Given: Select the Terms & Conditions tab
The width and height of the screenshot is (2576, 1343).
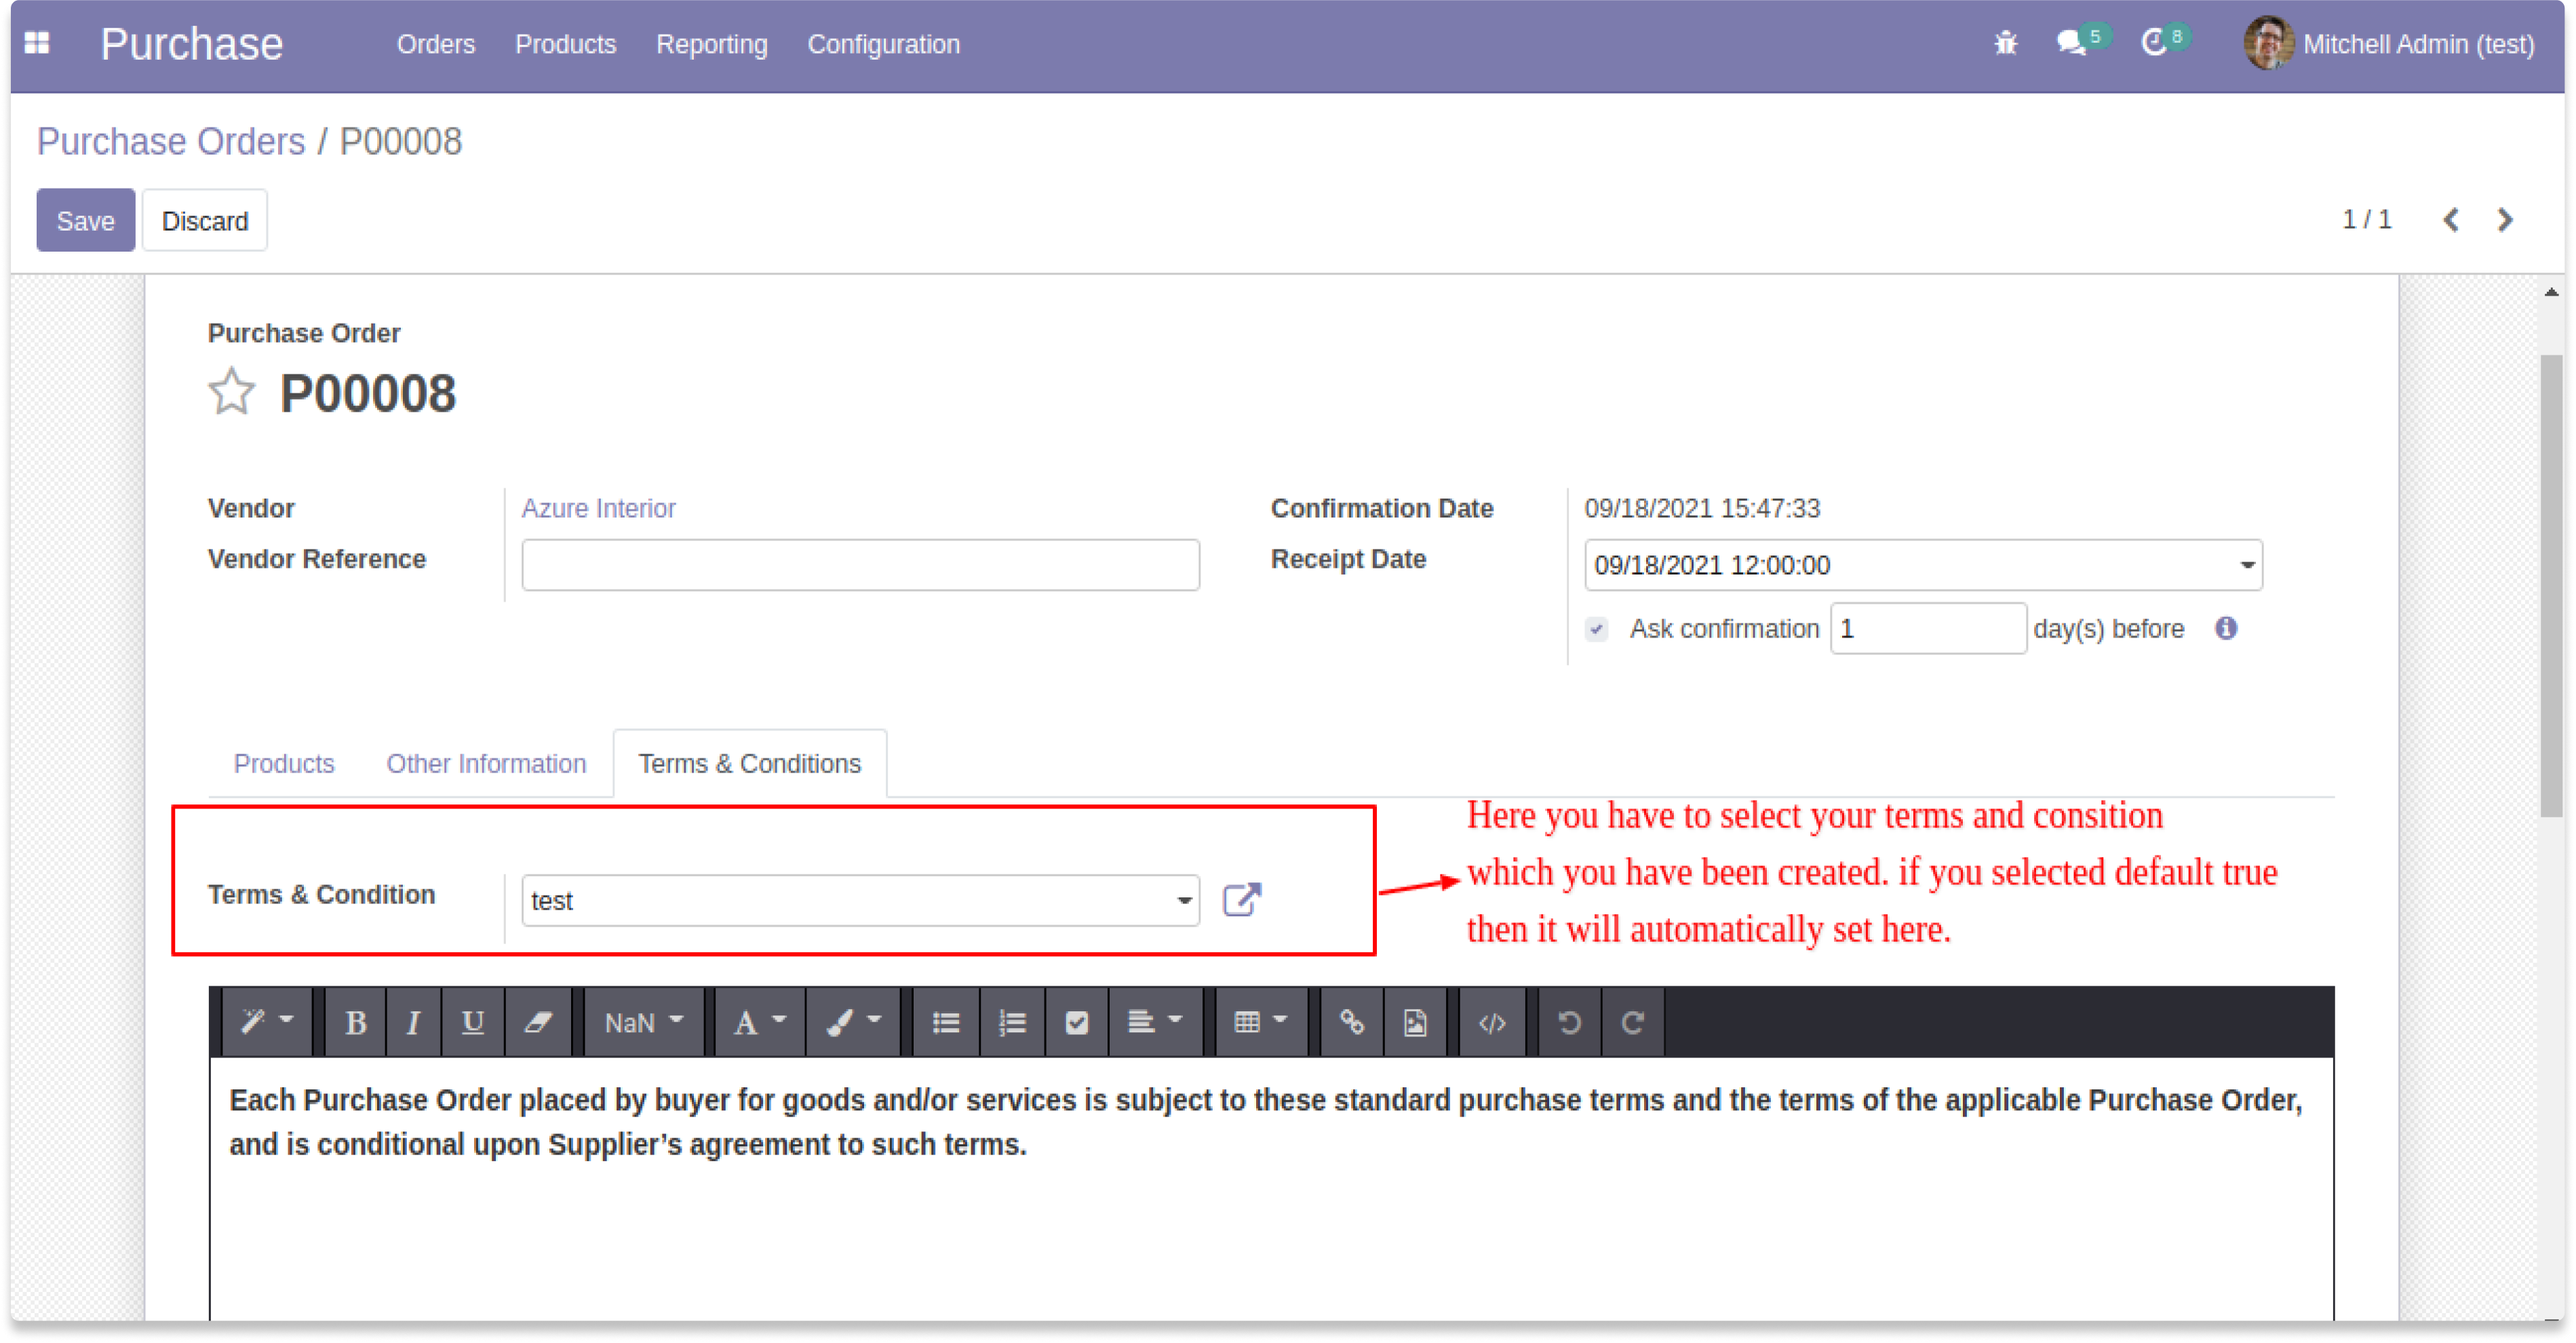Looking at the screenshot, I should (x=749, y=763).
